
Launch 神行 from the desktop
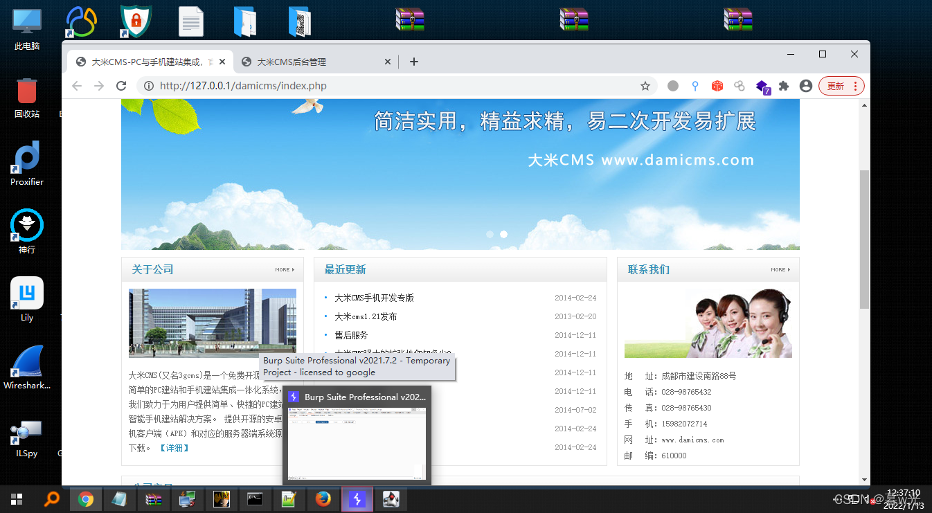click(27, 232)
